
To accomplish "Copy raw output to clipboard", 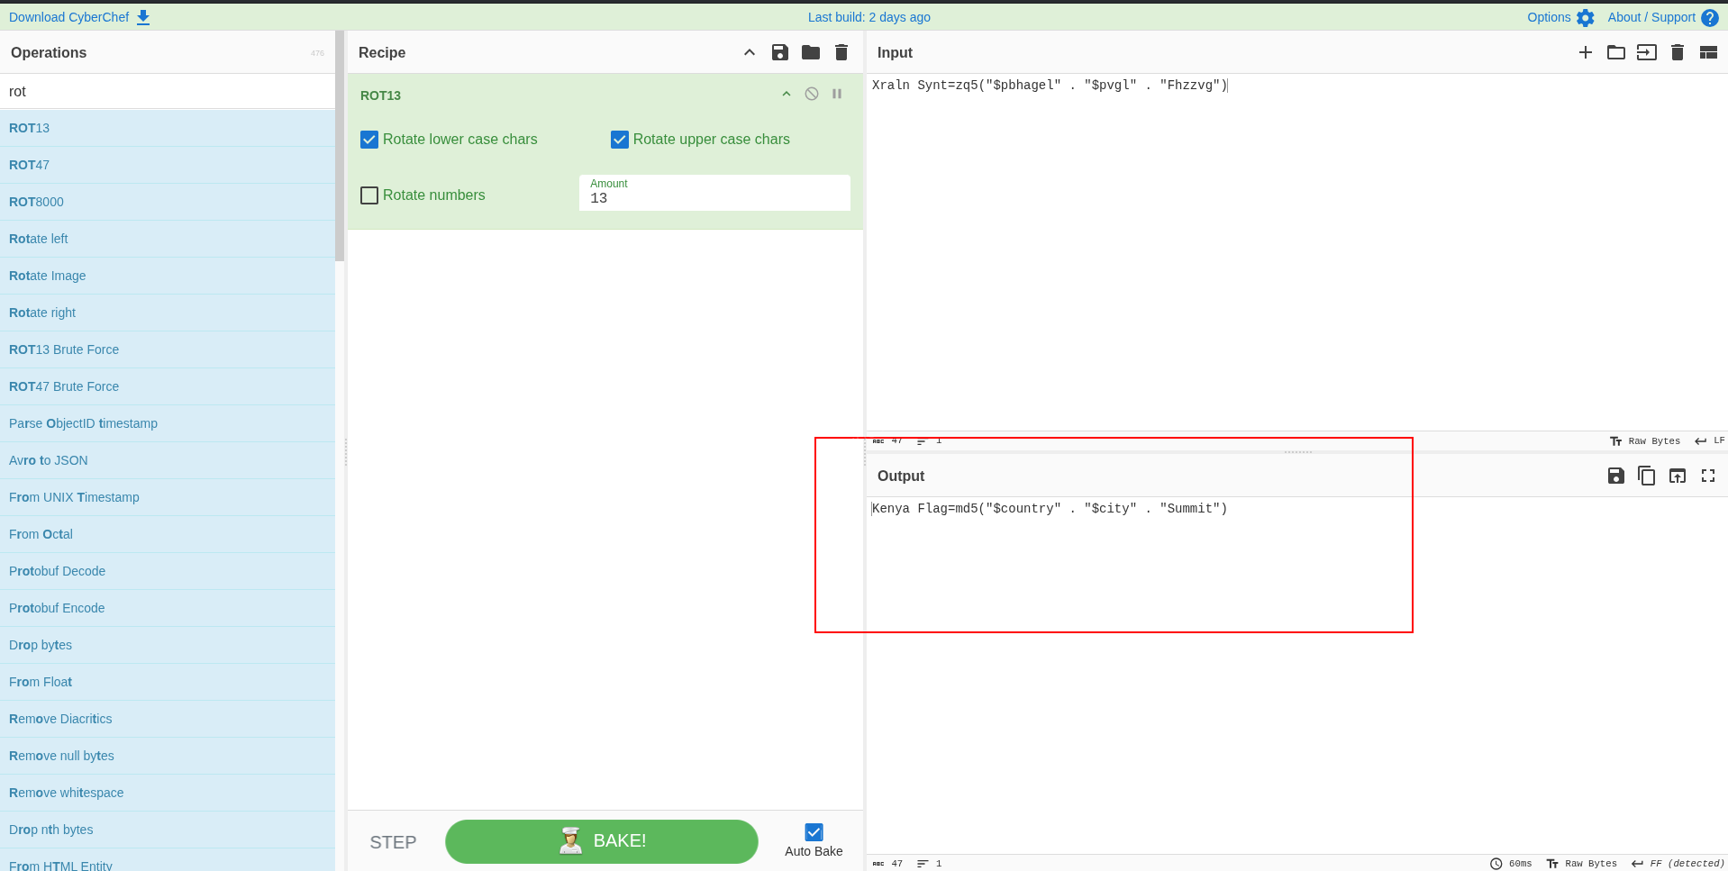I will pyautogui.click(x=1647, y=476).
